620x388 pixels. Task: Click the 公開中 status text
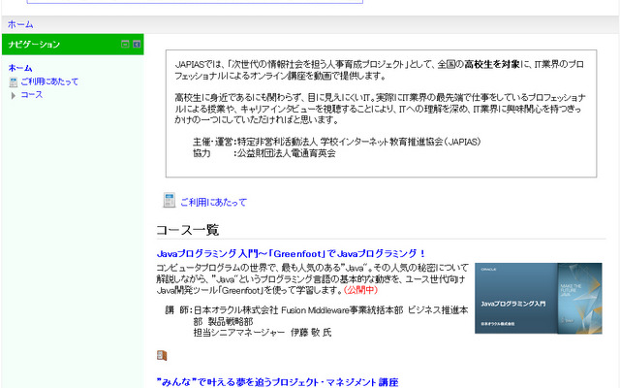pyautogui.click(x=360, y=290)
